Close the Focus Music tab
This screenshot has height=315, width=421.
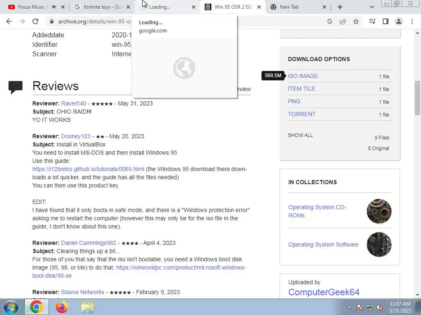pos(63,7)
